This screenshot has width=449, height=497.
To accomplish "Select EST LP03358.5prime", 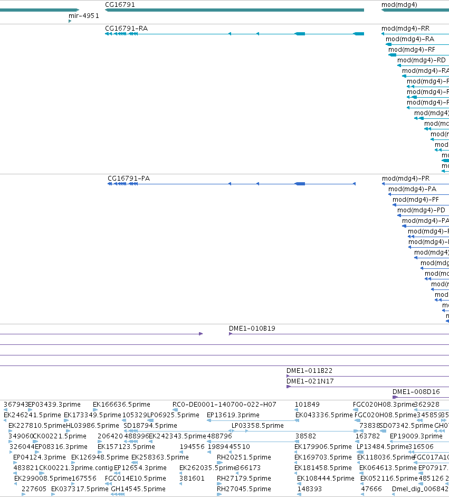I will coord(257,425).
